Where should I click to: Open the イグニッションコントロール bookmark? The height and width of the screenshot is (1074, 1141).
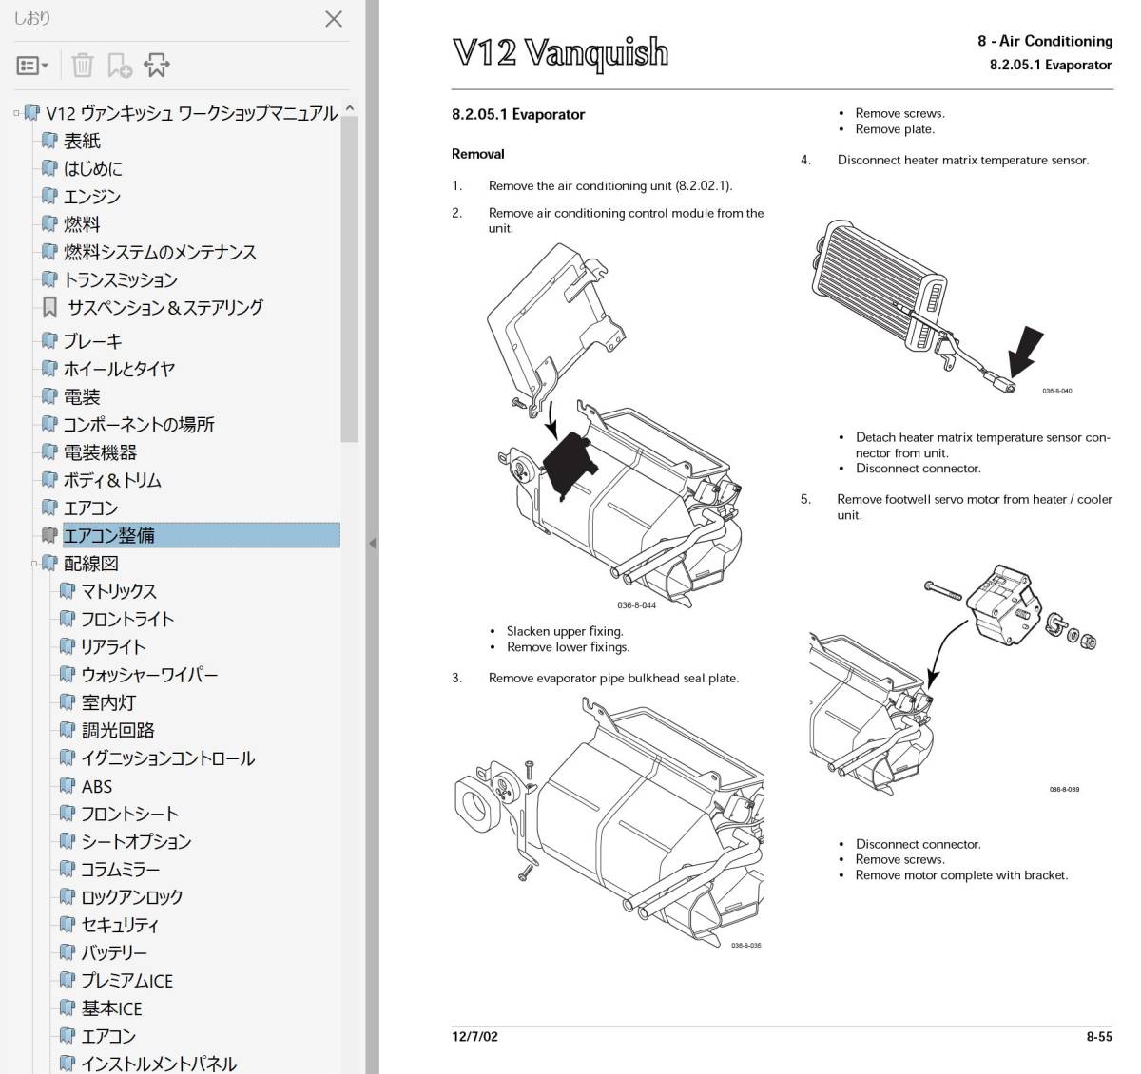click(x=168, y=758)
